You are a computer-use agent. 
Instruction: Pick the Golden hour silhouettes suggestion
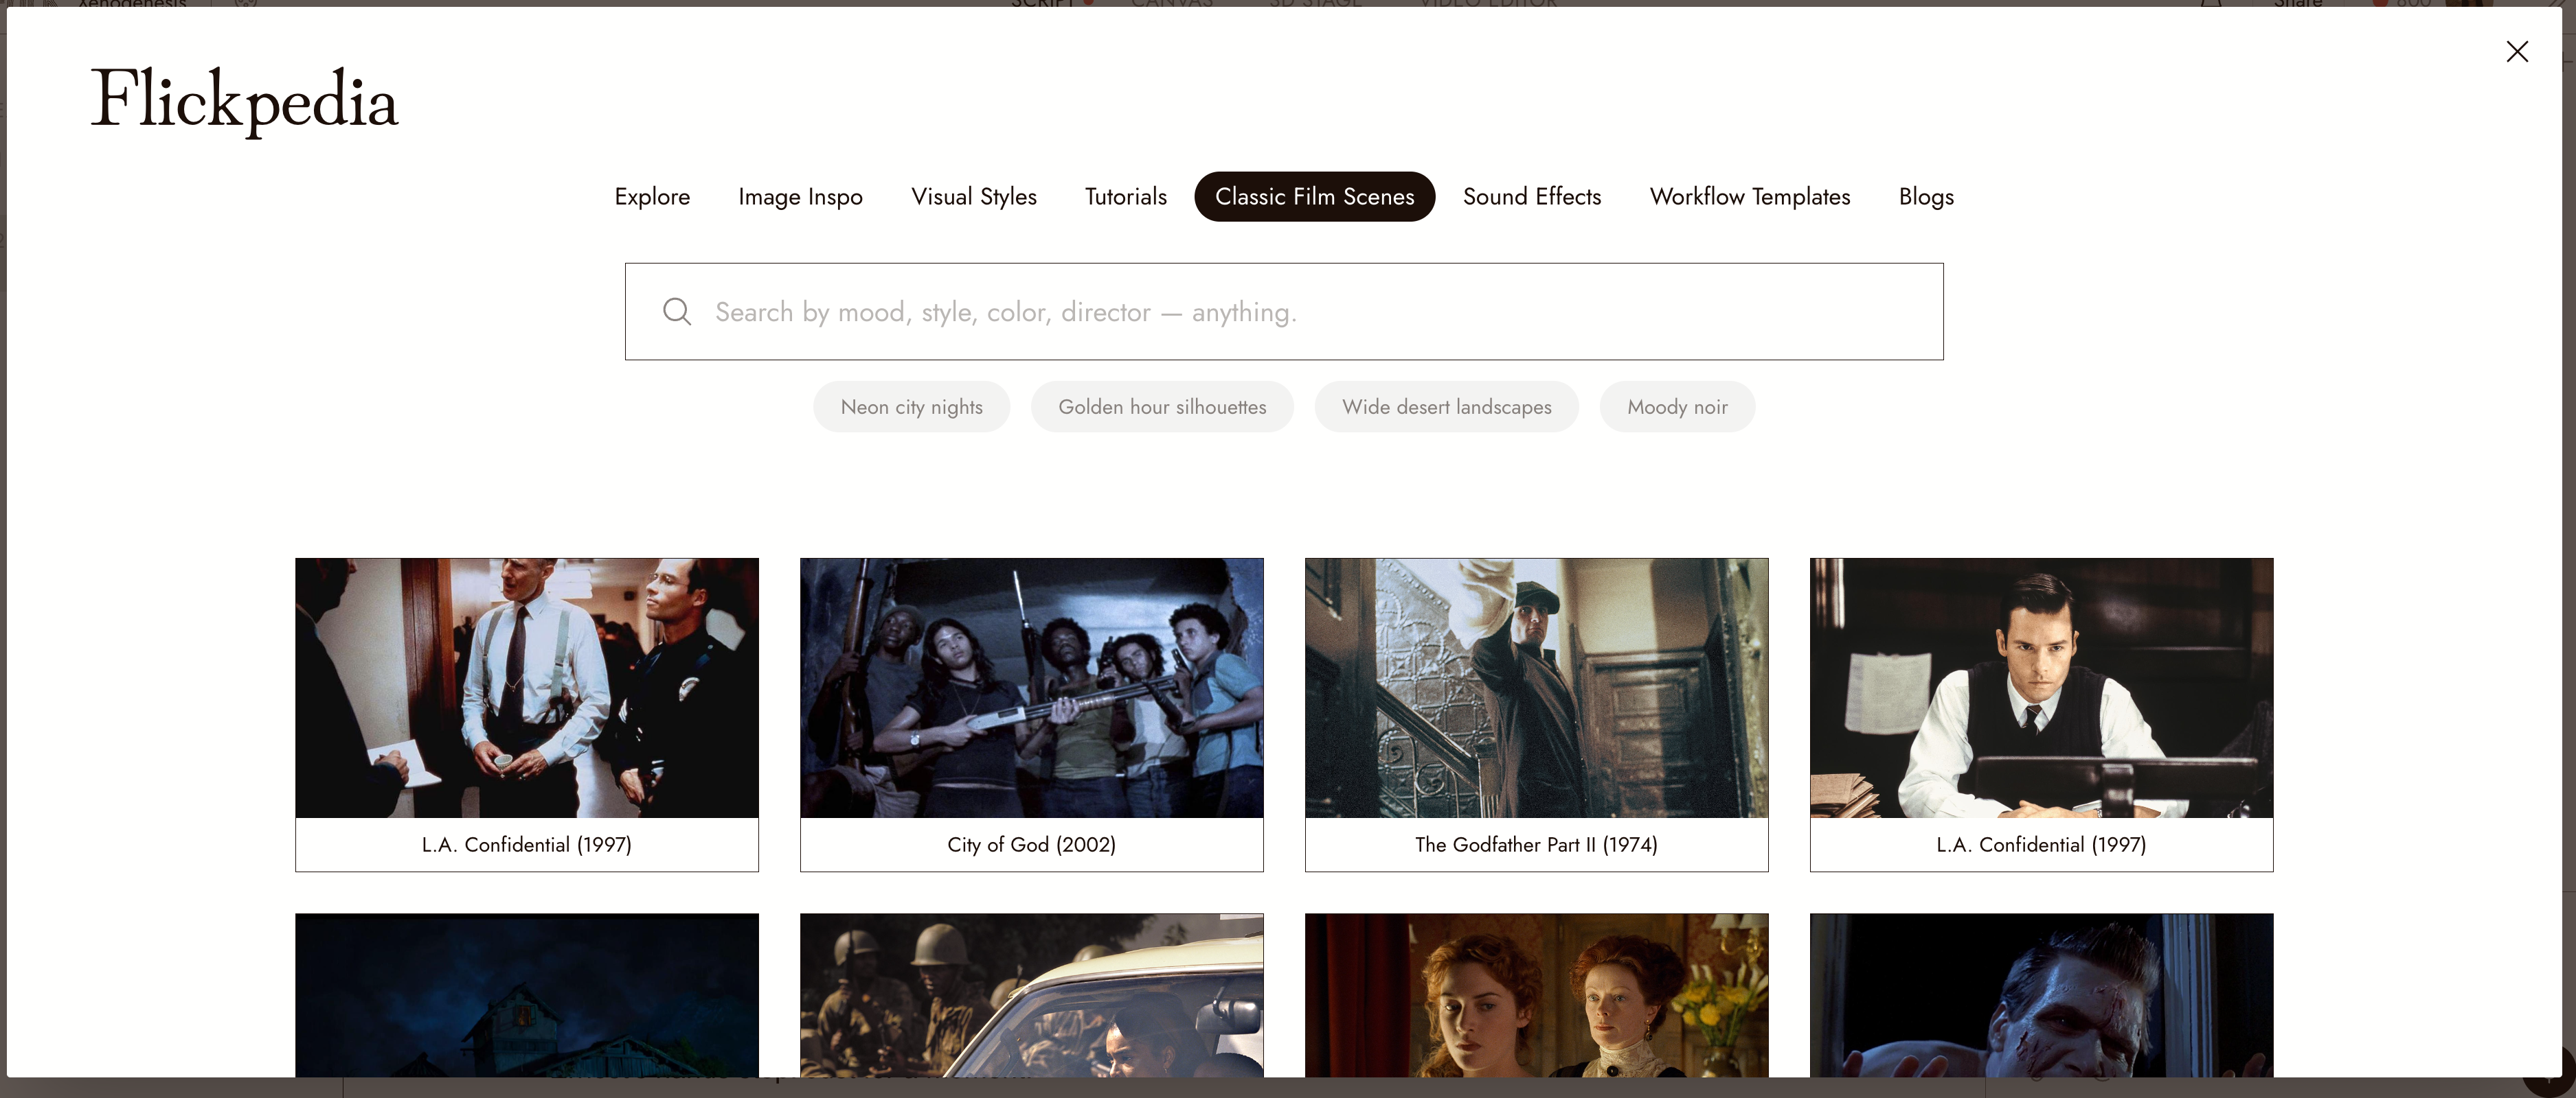[x=1162, y=407]
